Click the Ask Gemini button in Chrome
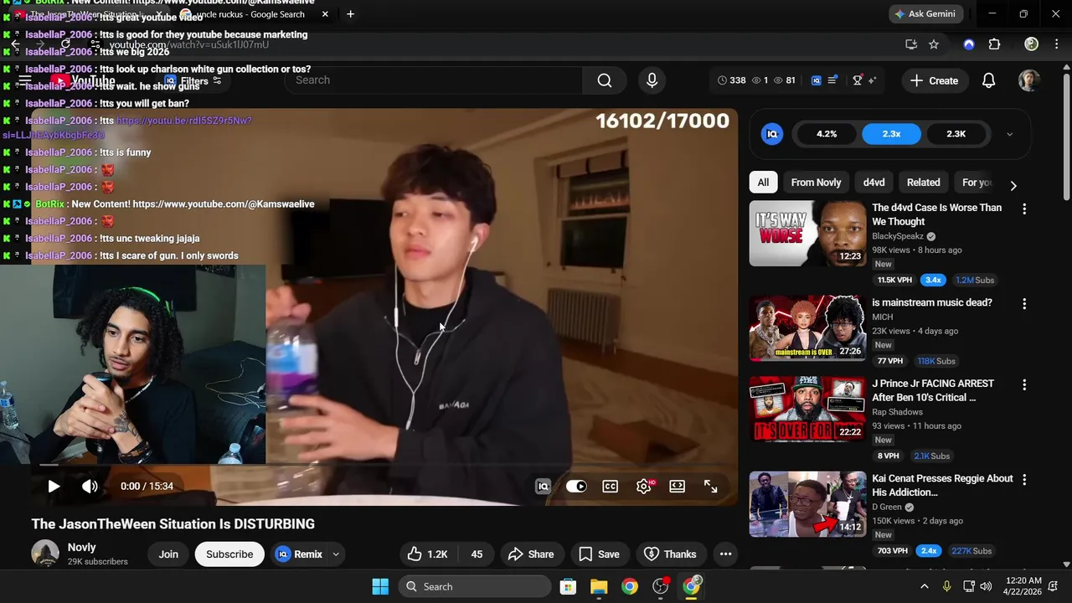Screen dimensions: 1072x603 pyautogui.click(x=926, y=14)
